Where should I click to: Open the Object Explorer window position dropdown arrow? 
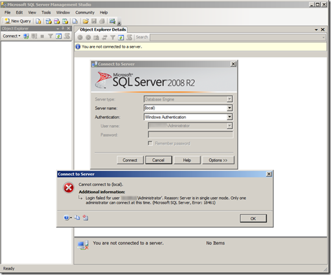tap(58, 29)
